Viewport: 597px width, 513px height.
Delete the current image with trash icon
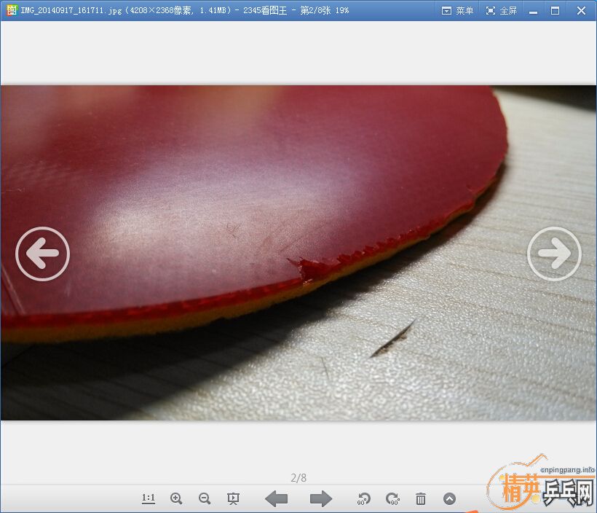(x=421, y=498)
